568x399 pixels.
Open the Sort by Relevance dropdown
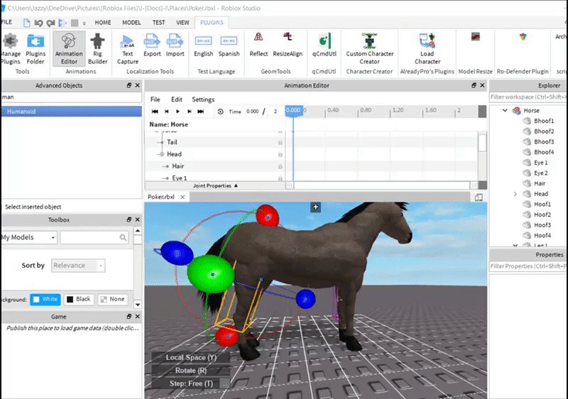tap(78, 266)
